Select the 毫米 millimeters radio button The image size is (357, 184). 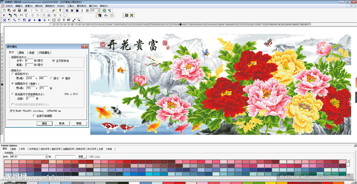[63, 78]
